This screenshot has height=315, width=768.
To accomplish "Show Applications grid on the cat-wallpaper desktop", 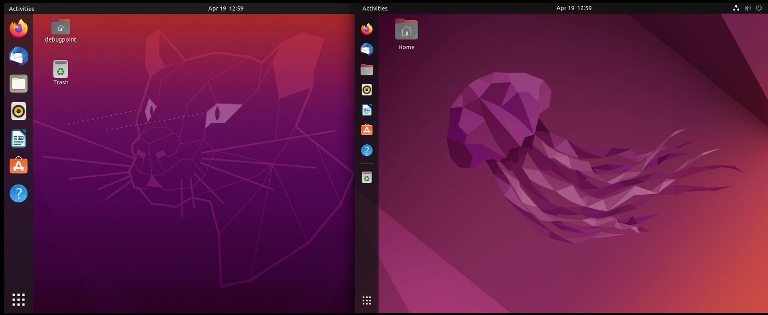I will click(19, 300).
